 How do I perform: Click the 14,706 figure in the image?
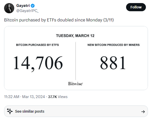tap(38, 63)
